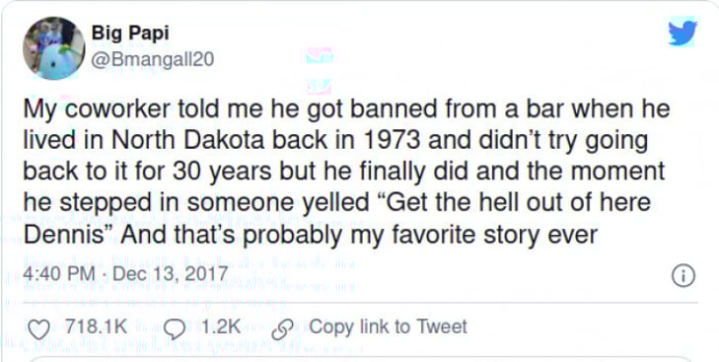This screenshot has width=719, height=362.
Task: Click the Twitter bird logo
Action: [683, 33]
